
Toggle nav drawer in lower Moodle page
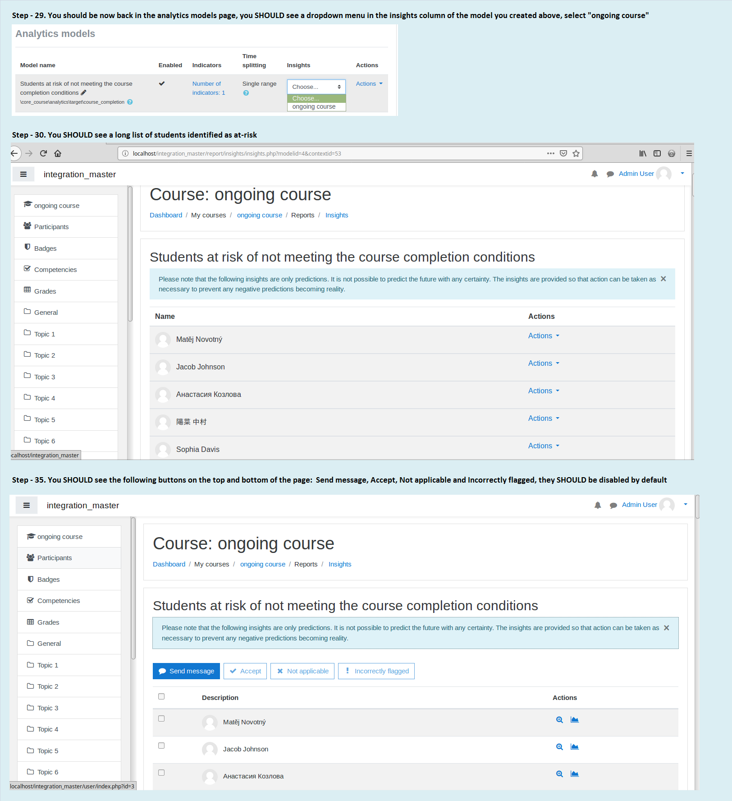tap(27, 506)
